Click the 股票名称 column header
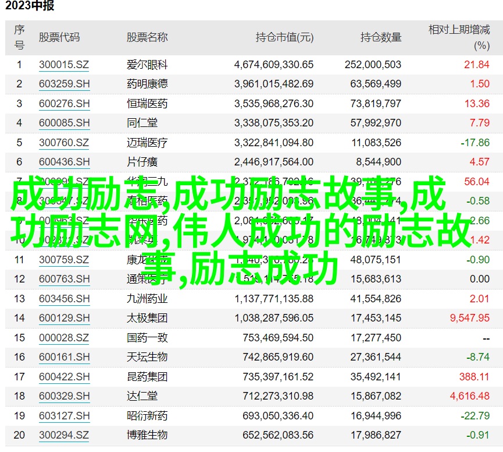This screenshot has width=503, height=452. [147, 38]
